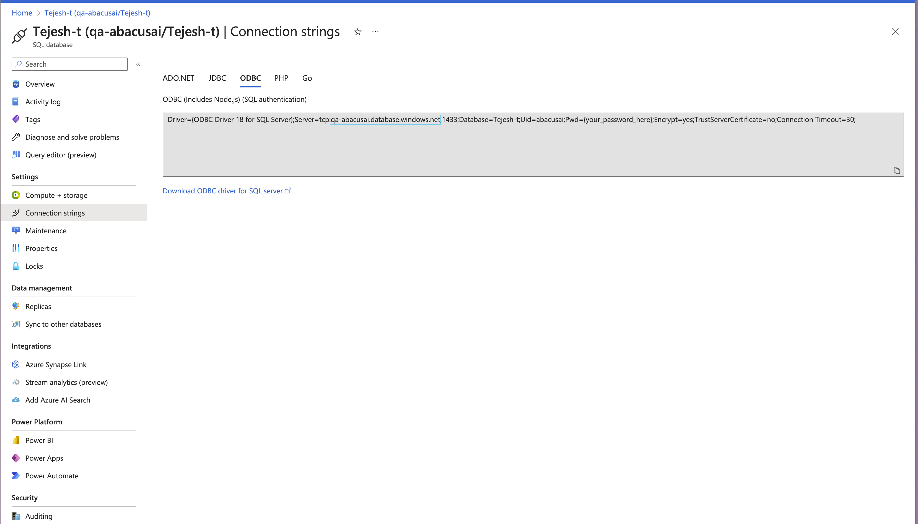Collapse the left sidebar
918x524 pixels.
[138, 64]
